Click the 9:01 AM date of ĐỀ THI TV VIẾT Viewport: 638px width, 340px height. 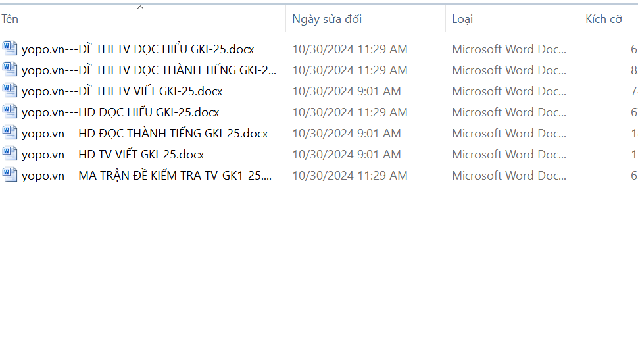[x=346, y=91]
